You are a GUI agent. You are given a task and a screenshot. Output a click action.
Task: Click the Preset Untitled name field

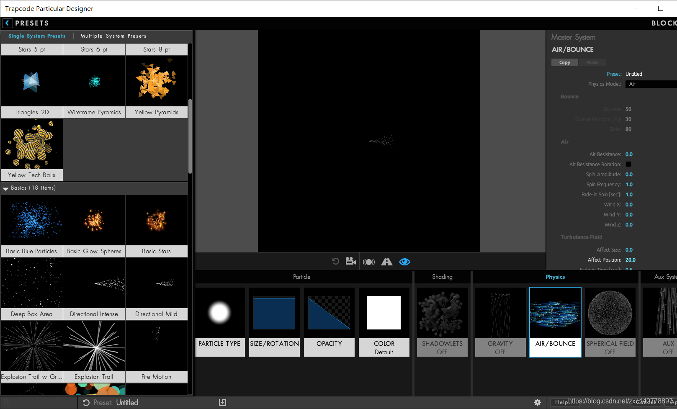[x=634, y=74]
